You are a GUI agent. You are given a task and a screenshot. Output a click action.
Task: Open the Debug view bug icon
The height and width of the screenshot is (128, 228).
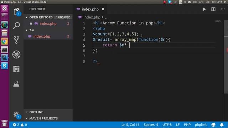click(x=16, y=54)
